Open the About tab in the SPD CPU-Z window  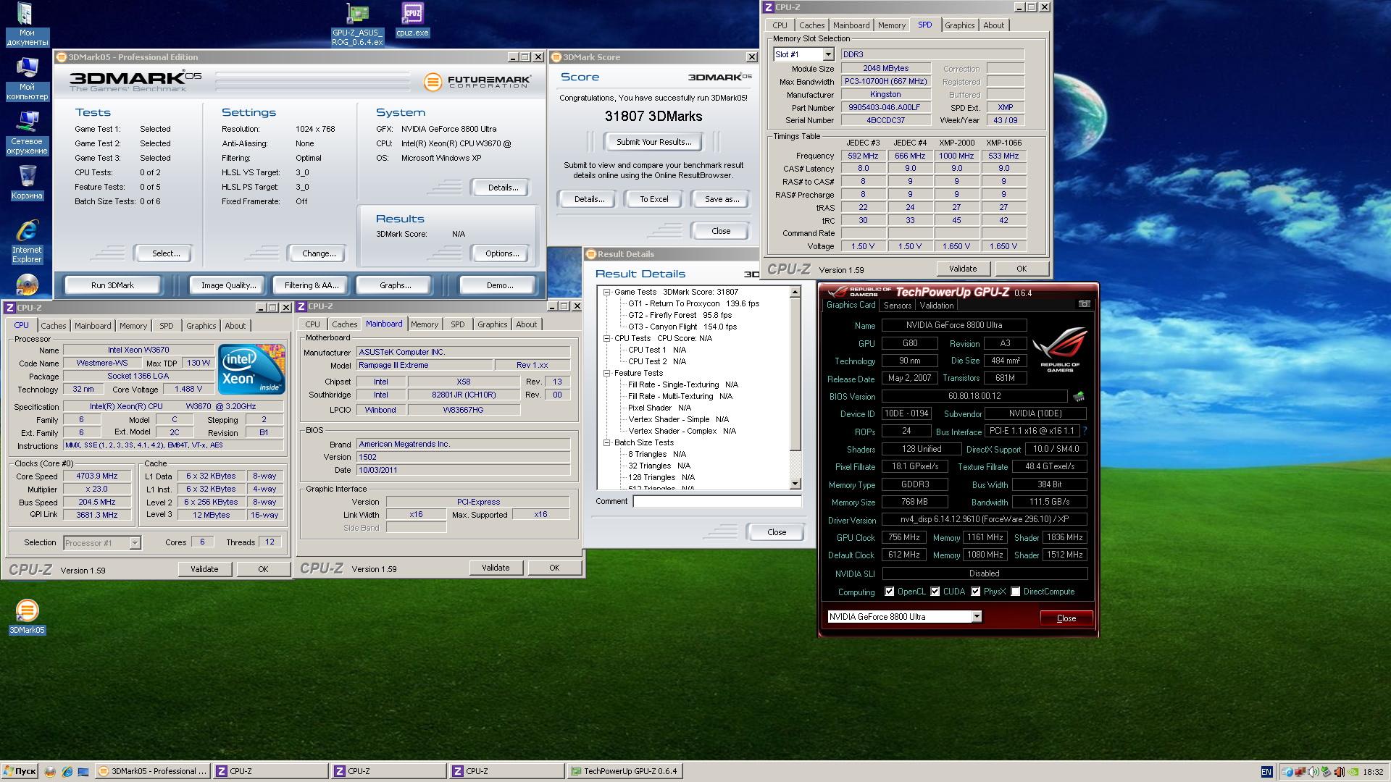993,25
